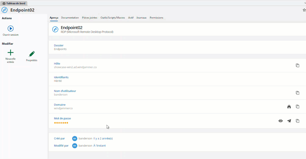Click the Nouvelle entrée plus icon
Image resolution: width=306 pixels, height=159 pixels.
click(10, 53)
